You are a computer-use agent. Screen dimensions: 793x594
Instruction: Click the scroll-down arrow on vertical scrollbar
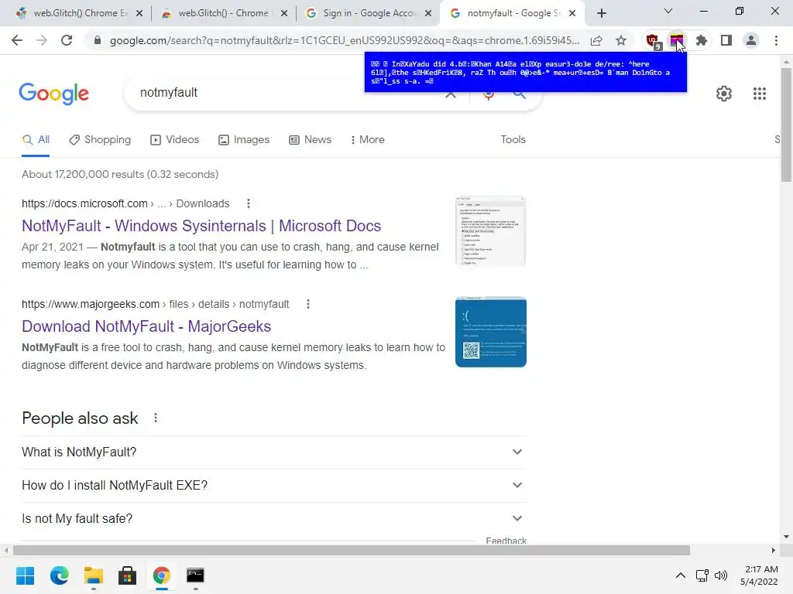click(786, 537)
